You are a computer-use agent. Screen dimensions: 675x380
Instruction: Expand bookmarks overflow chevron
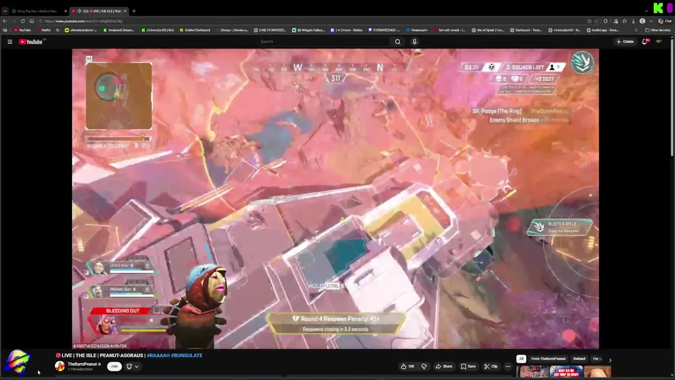point(637,30)
